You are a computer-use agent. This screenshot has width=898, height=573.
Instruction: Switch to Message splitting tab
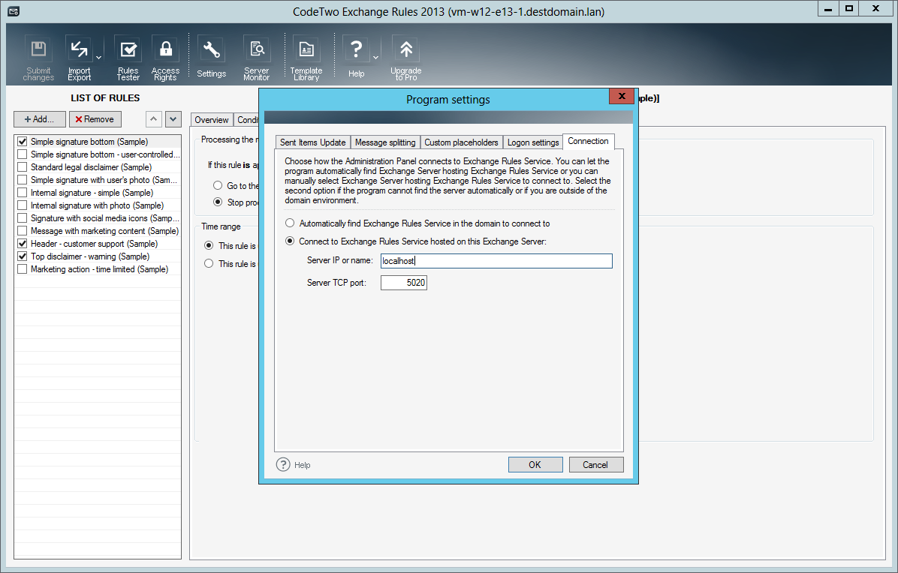pos(385,142)
